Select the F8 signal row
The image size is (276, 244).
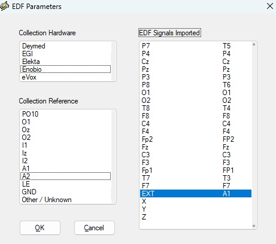[x=196, y=116]
